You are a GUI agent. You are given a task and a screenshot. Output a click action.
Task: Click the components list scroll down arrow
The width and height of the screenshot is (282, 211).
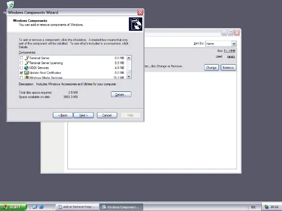coord(129,76)
